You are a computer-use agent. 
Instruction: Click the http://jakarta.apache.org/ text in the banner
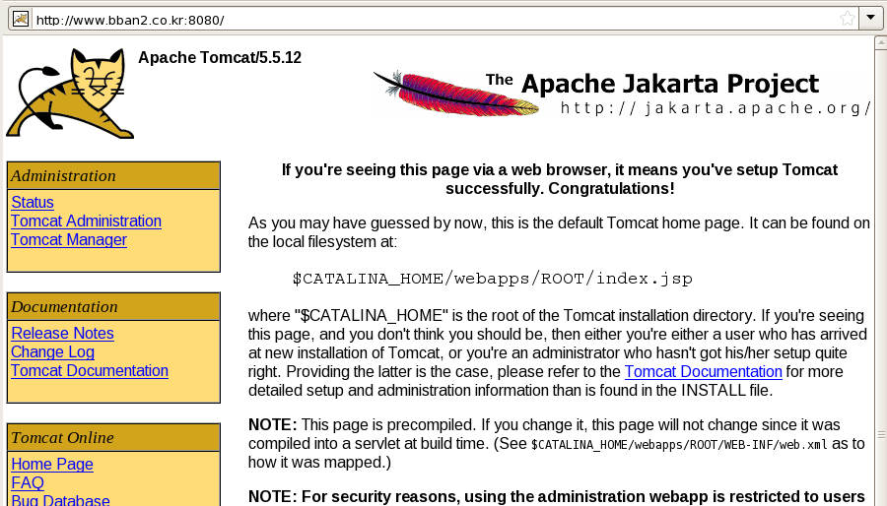pos(716,108)
